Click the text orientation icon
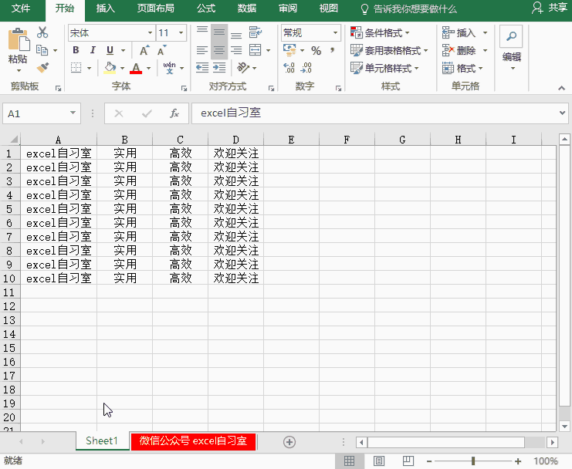The image size is (572, 469). tap(243, 68)
